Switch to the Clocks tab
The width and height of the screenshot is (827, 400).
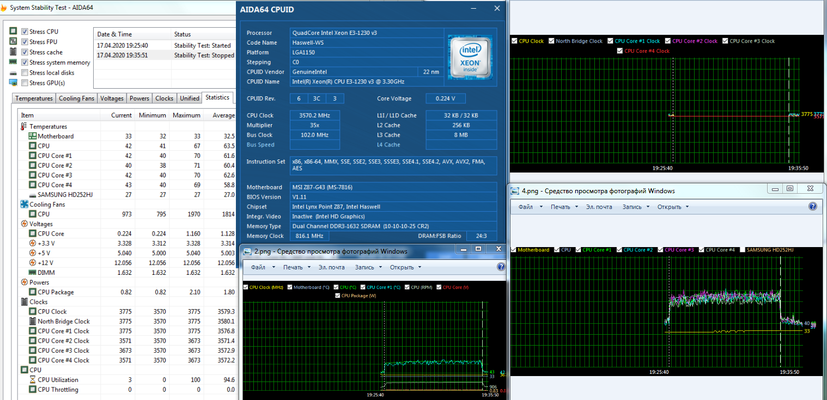pos(164,99)
